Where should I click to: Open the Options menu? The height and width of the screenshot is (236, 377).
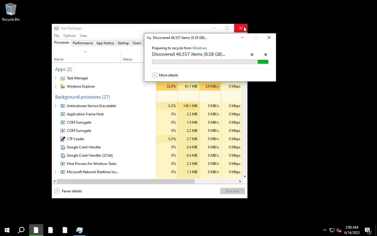(x=70, y=36)
